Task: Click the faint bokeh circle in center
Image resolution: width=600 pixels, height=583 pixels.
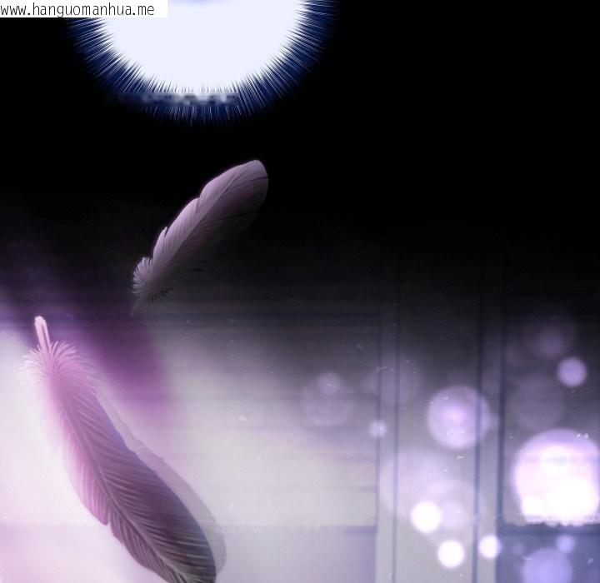Action: 329,398
